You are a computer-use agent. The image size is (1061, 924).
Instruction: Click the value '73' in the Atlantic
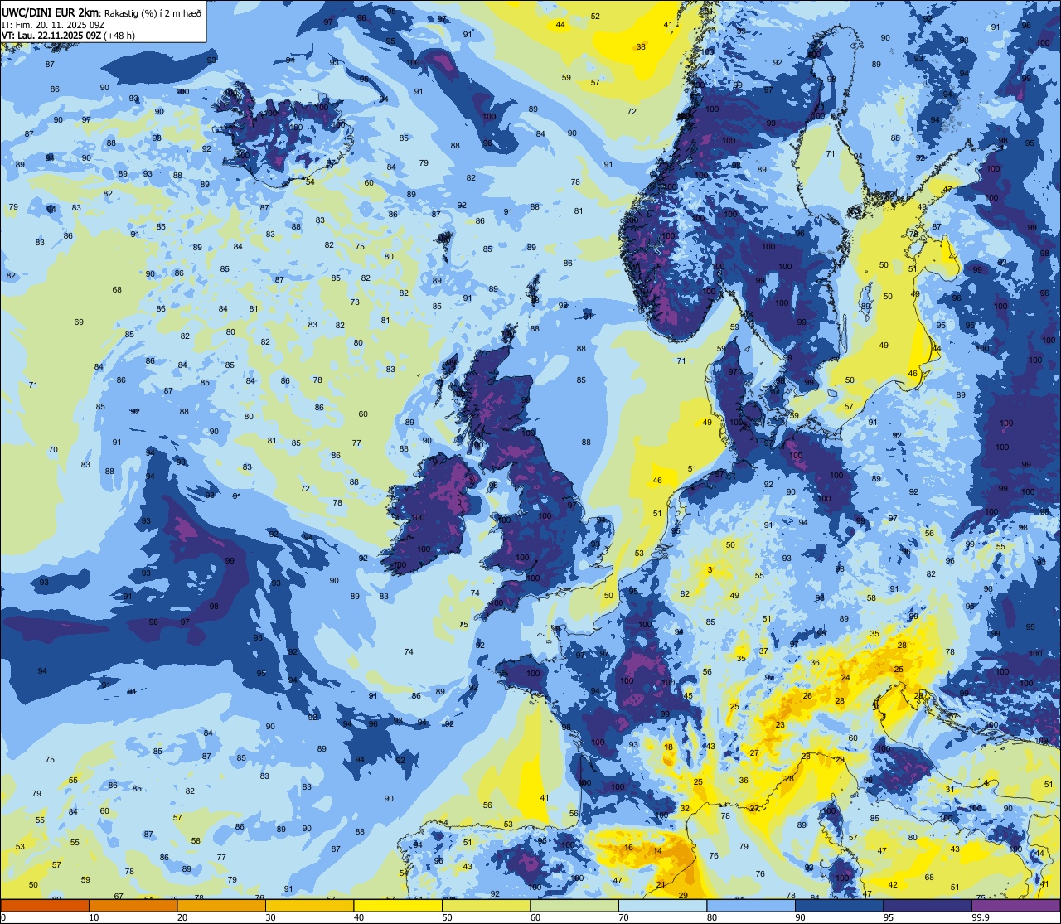pyautogui.click(x=355, y=302)
